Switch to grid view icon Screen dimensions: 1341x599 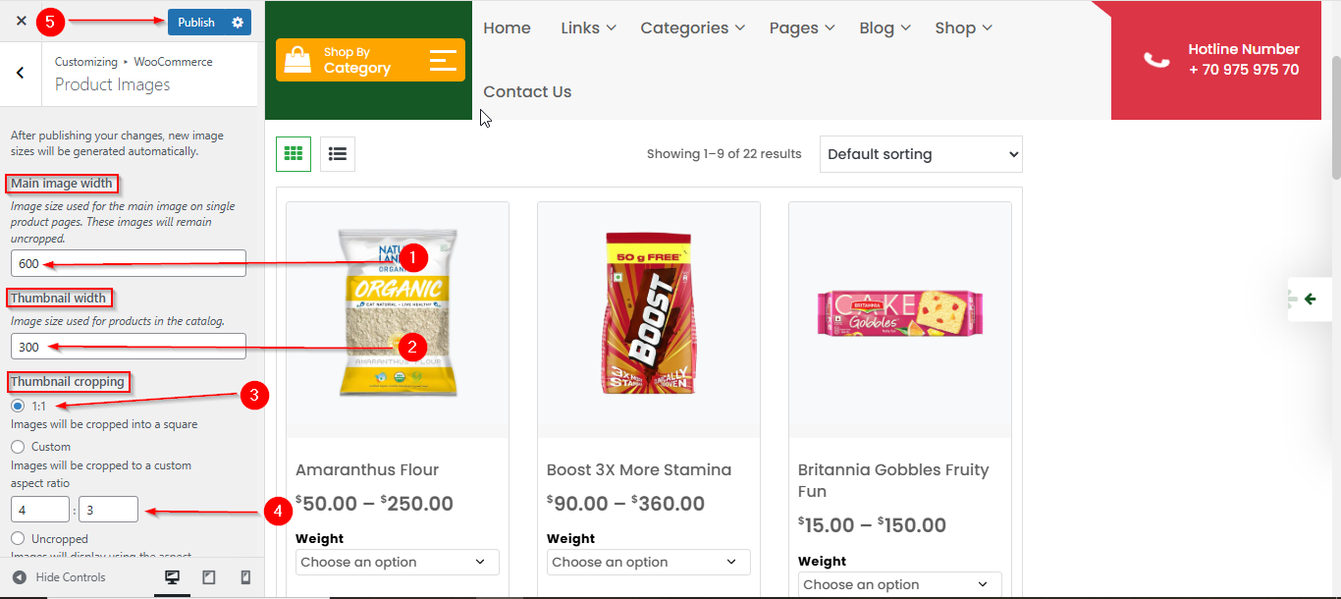pyautogui.click(x=294, y=154)
